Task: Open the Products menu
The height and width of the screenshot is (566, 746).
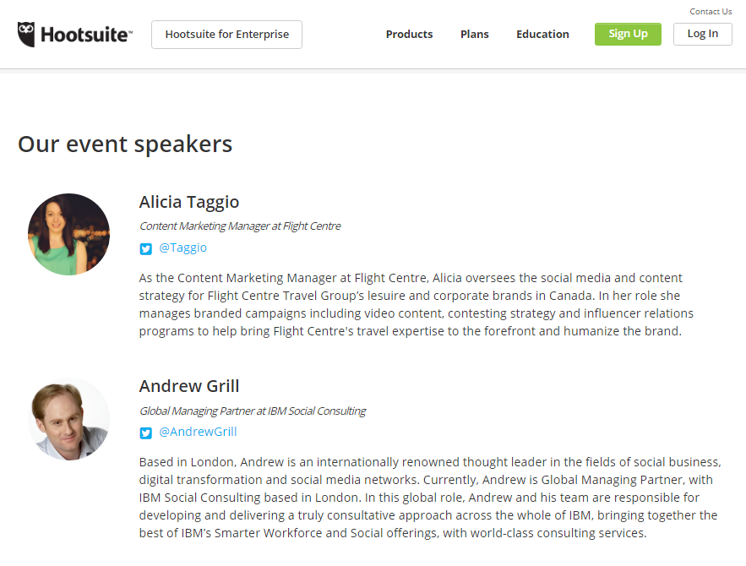Action: tap(409, 35)
